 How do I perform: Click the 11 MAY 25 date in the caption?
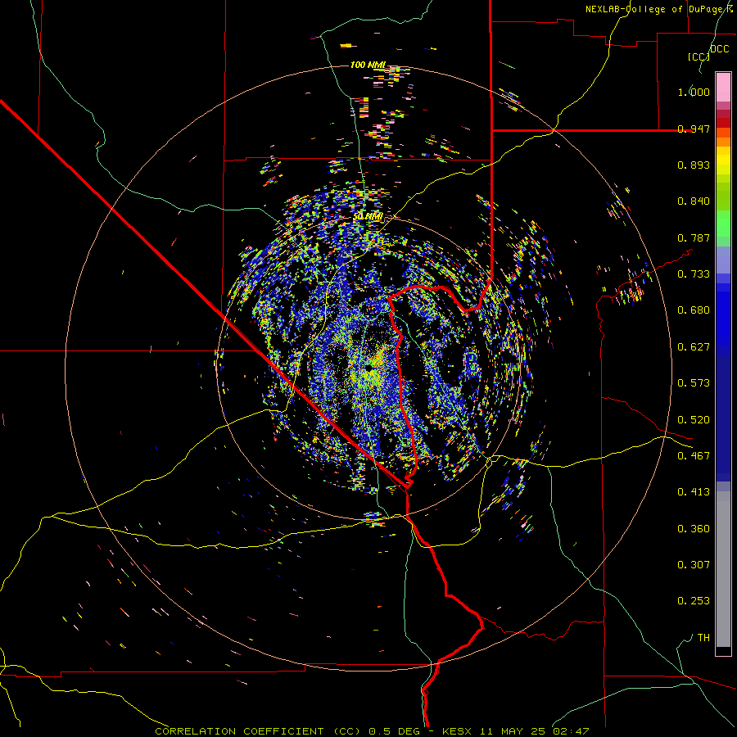click(x=513, y=731)
